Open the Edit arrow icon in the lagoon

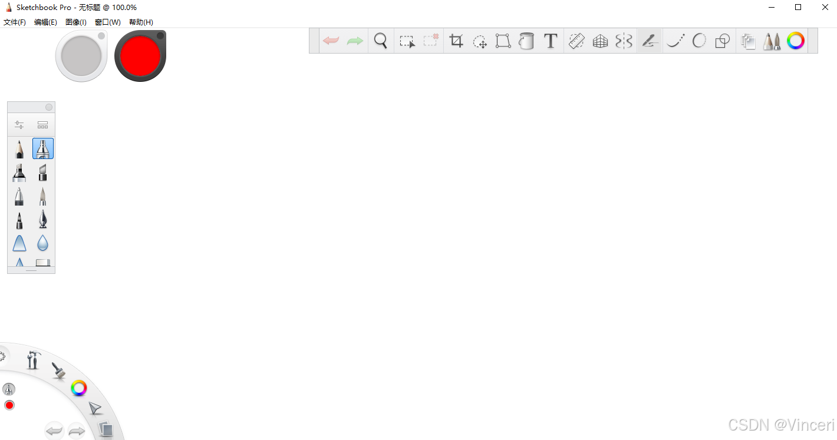pos(95,408)
